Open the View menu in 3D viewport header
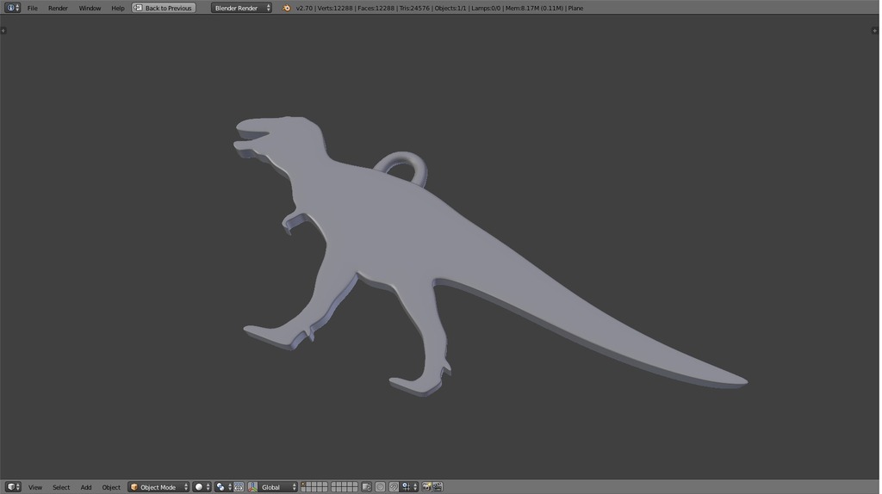This screenshot has width=882, height=494. (34, 487)
